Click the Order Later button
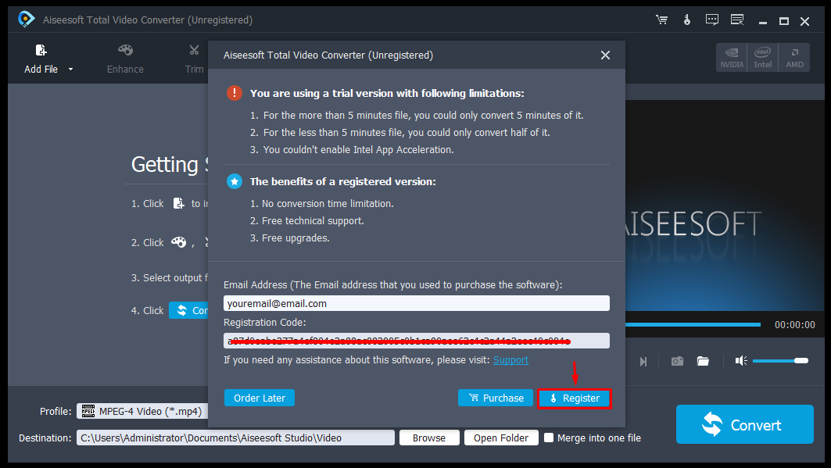831x468 pixels. (x=260, y=398)
